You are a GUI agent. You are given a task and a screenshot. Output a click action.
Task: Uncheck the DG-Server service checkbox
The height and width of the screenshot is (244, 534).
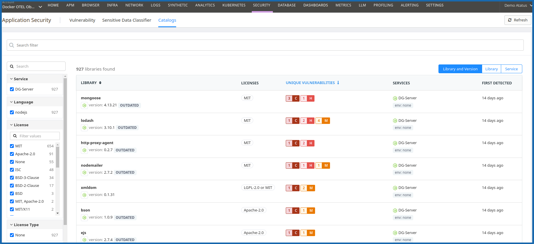pos(12,89)
